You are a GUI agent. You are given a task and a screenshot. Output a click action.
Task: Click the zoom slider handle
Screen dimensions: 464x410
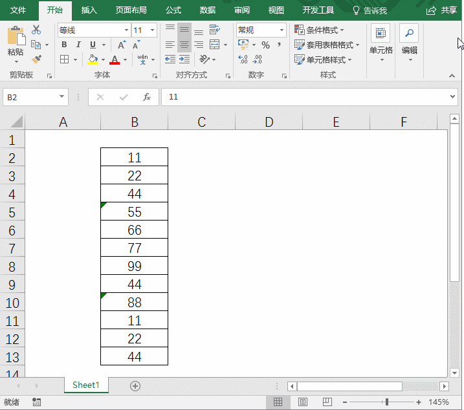(387, 402)
